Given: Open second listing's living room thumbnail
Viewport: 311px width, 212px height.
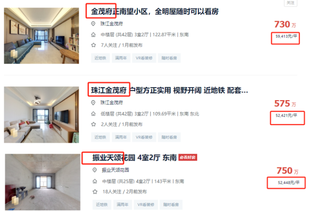Looking at the screenshot, I should [42, 115].
